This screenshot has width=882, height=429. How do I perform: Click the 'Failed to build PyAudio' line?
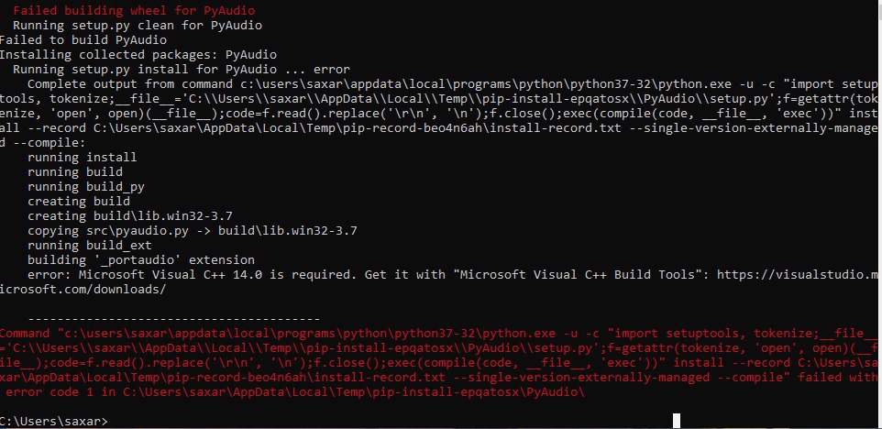coord(83,40)
